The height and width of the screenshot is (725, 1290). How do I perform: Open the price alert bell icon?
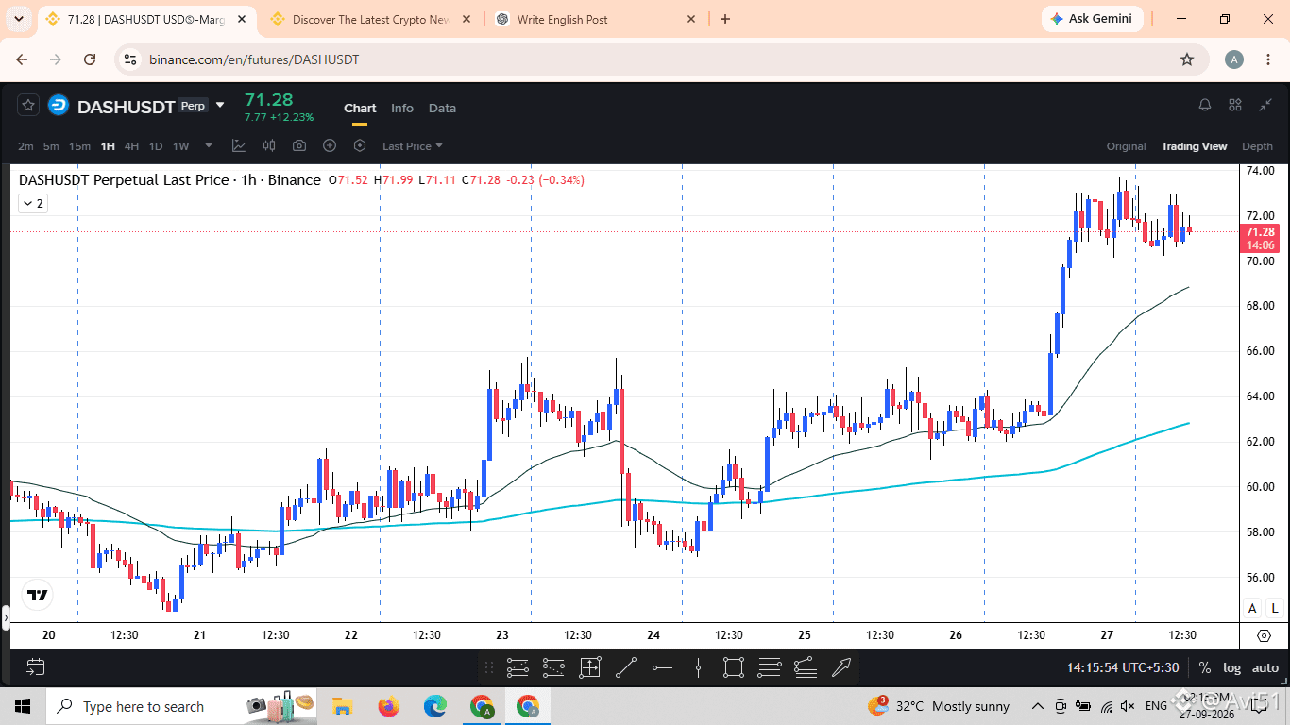click(x=1205, y=105)
